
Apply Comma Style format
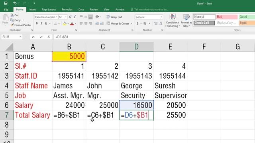149,23
